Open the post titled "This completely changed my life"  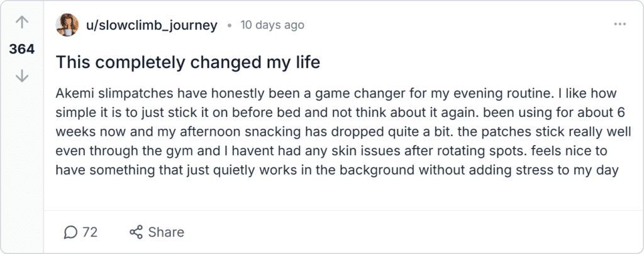pos(188,62)
